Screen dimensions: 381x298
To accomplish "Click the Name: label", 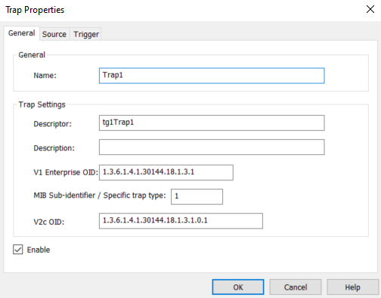I will click(x=45, y=76).
